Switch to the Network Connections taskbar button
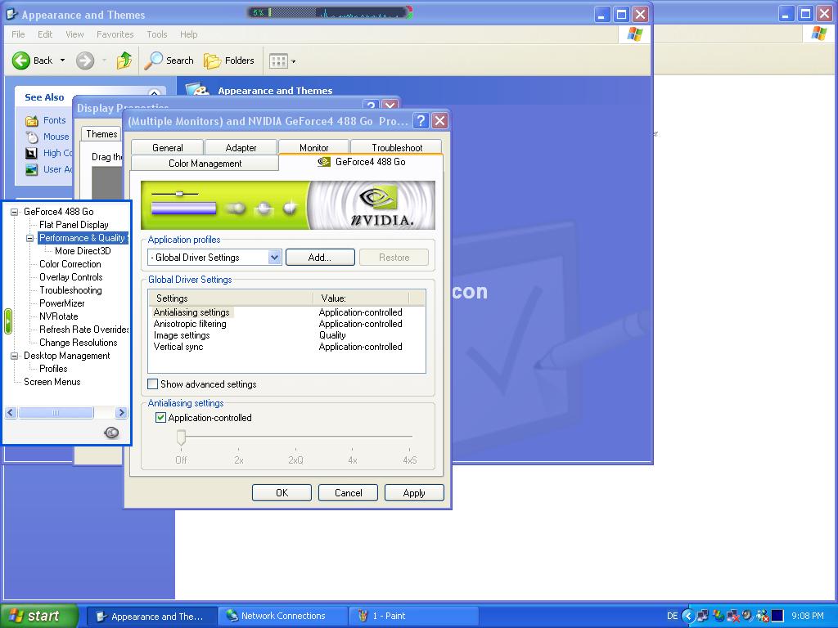The height and width of the screenshot is (628, 838). [x=282, y=616]
